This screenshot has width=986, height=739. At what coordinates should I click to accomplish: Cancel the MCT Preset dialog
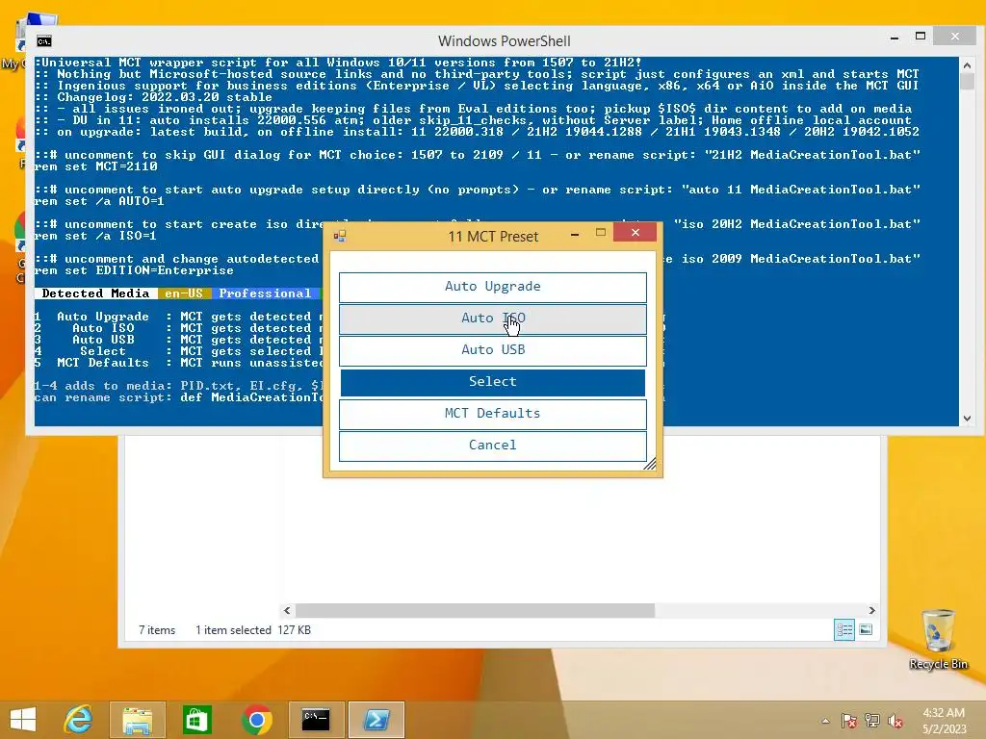point(492,446)
